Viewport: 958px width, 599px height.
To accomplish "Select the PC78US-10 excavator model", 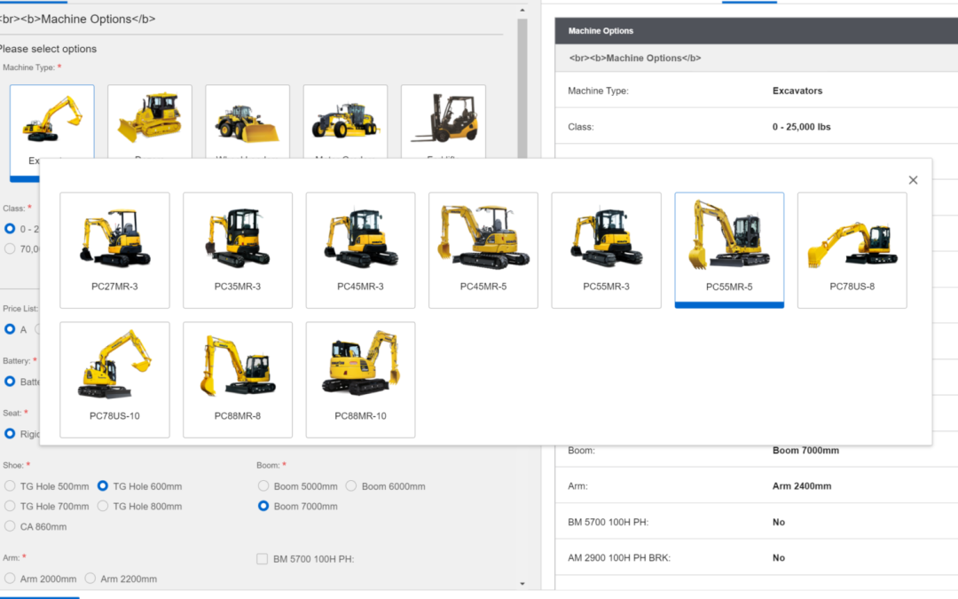I will pyautogui.click(x=114, y=380).
